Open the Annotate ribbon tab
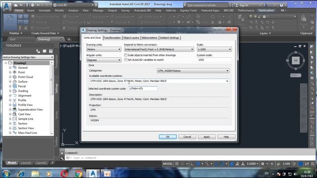 [x=45, y=10]
